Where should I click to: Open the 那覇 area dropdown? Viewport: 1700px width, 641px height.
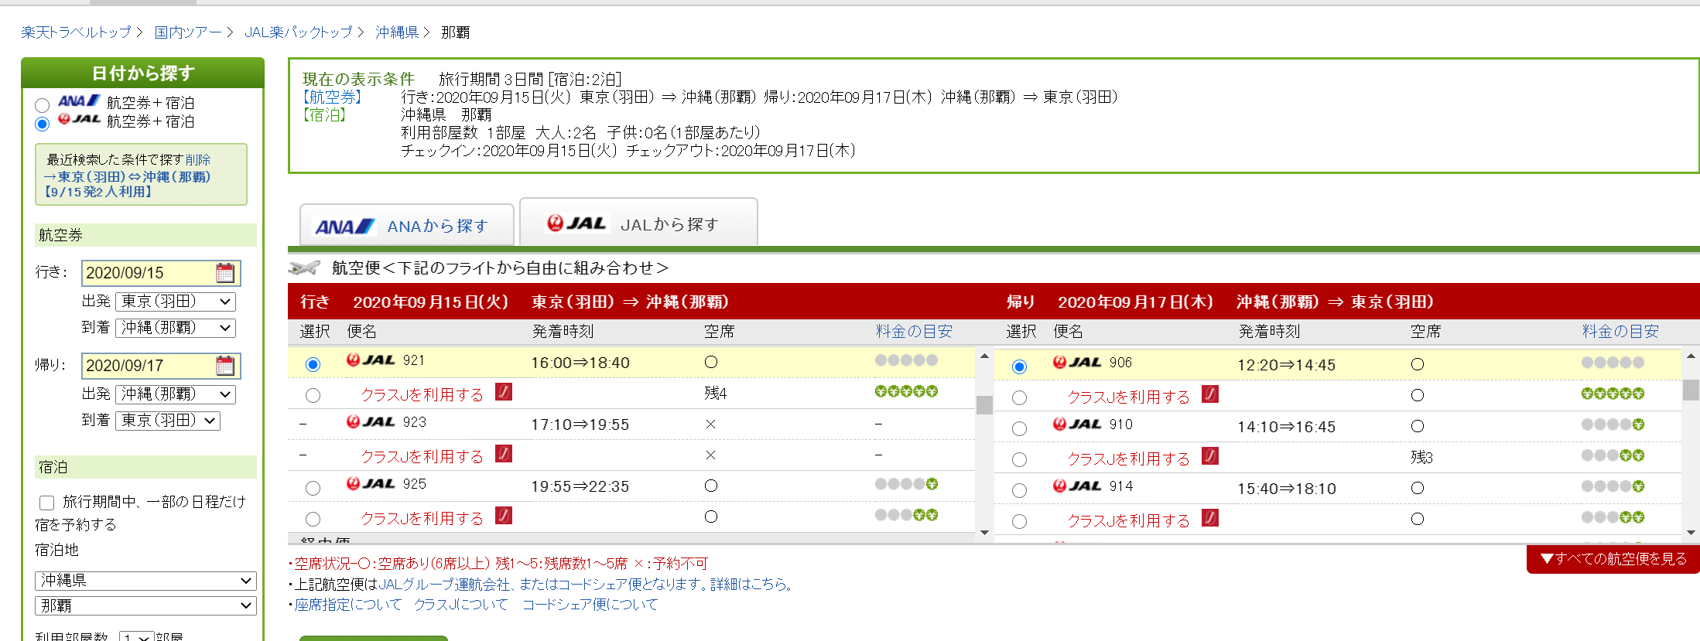[145, 606]
